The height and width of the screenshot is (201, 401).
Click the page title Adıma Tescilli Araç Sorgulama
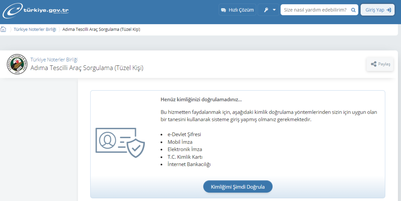[x=87, y=68]
